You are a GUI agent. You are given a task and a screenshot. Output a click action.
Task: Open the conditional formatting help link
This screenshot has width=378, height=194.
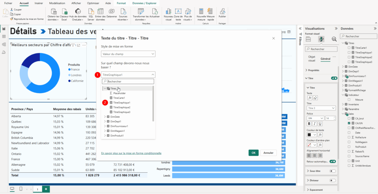tap(131, 153)
